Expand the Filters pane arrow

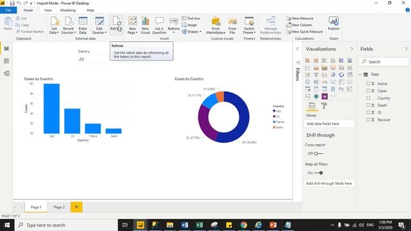click(297, 49)
